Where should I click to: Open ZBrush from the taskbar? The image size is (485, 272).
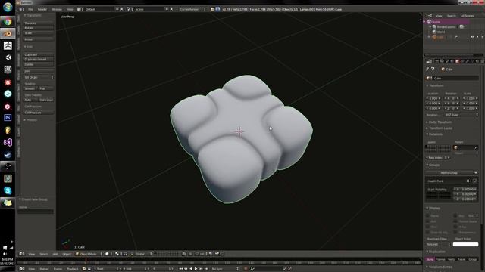click(x=8, y=45)
